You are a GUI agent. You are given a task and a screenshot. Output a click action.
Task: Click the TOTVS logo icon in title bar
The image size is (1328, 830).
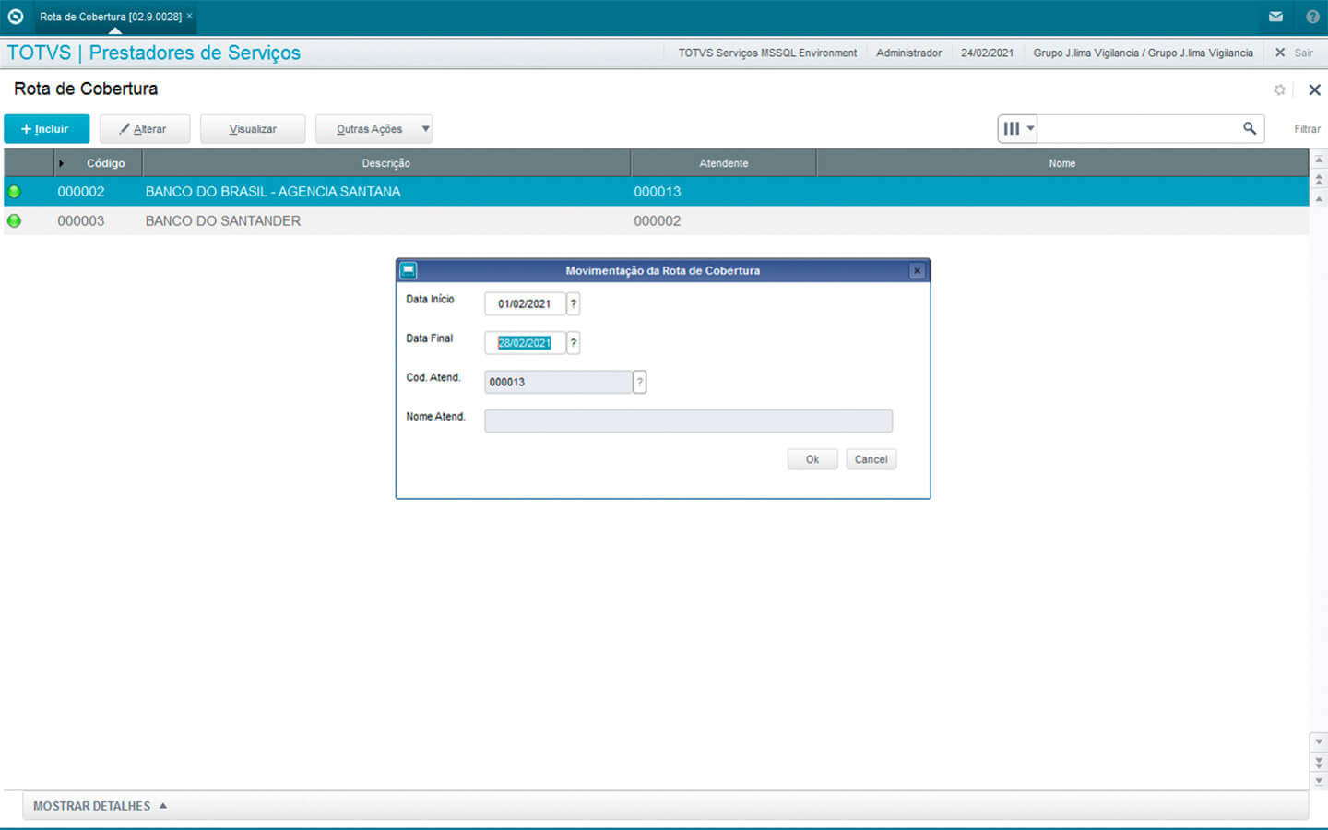[16, 17]
